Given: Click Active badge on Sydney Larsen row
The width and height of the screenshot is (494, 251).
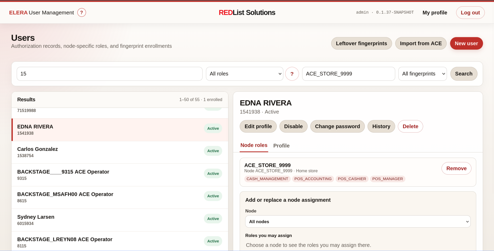Looking at the screenshot, I should tap(213, 219).
